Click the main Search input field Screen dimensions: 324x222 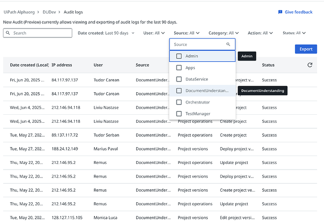(38, 33)
